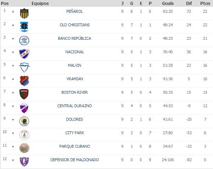Image resolution: width=213 pixels, height=169 pixels.
Task: Open the DEFENSOR DE MALDONADO team link
Action: [x=75, y=160]
